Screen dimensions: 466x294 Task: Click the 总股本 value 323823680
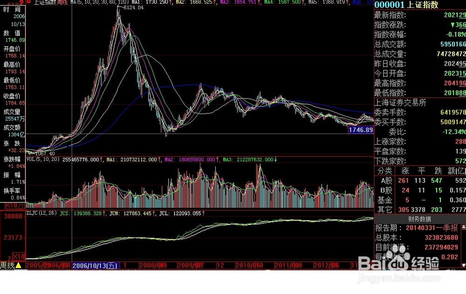[x=441, y=238]
